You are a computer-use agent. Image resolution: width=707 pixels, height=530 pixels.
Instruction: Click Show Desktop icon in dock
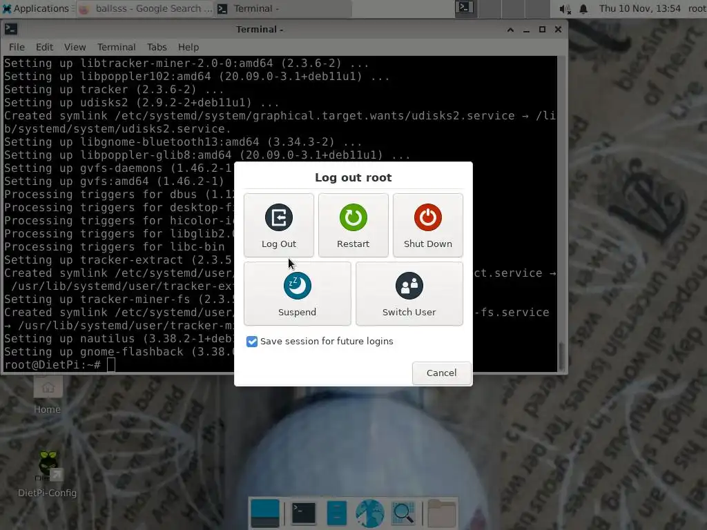pyautogui.click(x=264, y=513)
